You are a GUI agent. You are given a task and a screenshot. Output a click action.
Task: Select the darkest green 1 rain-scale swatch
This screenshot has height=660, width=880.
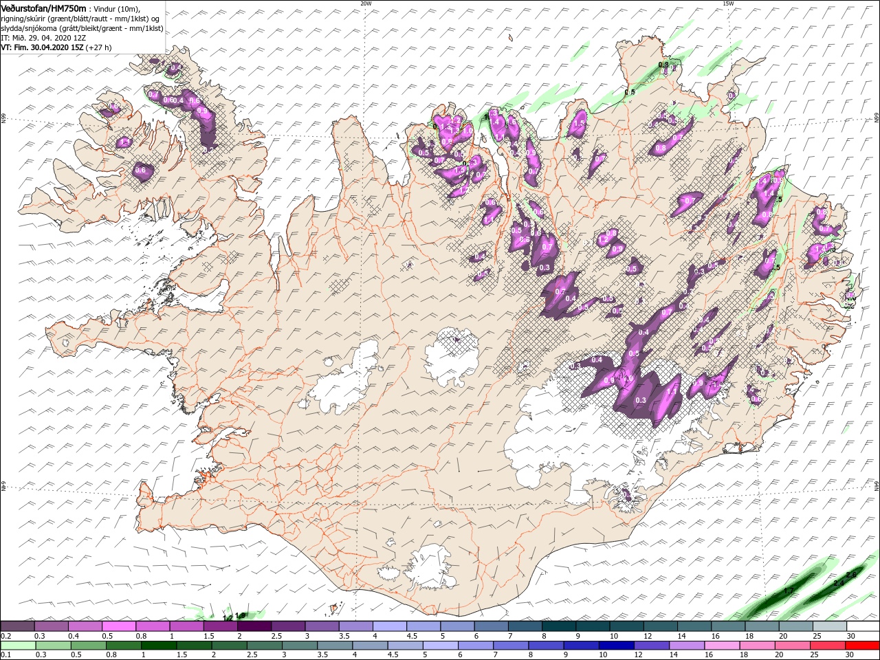point(159,645)
